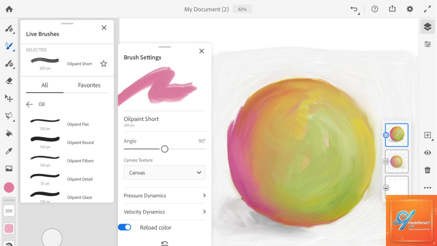Toggle the Layers panel

428,27
